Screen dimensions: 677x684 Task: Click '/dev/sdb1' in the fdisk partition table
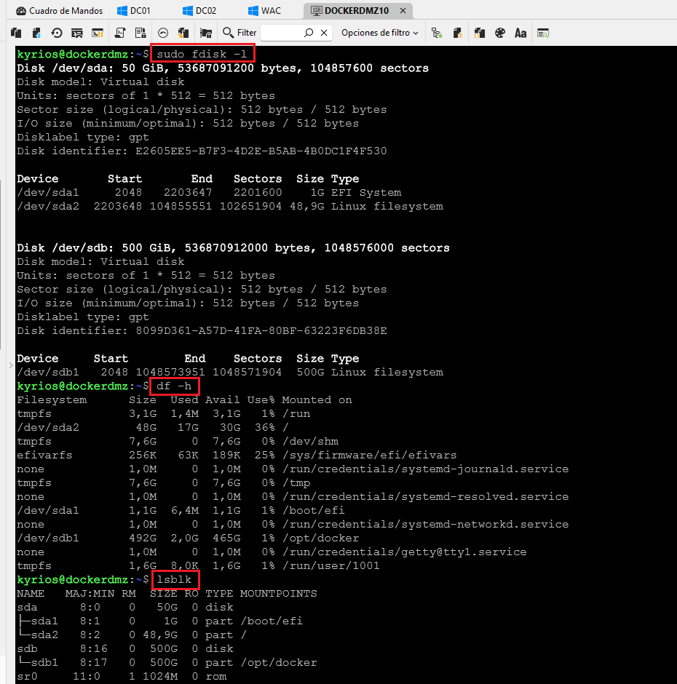(48, 372)
